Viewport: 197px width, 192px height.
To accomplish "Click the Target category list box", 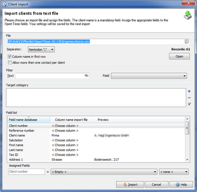I will (96, 98).
